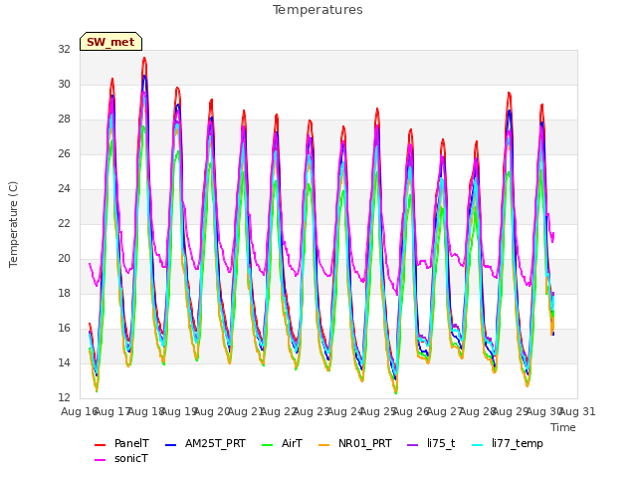Click the 28 y-axis tick label
The width and height of the screenshot is (637, 478).
64,119
